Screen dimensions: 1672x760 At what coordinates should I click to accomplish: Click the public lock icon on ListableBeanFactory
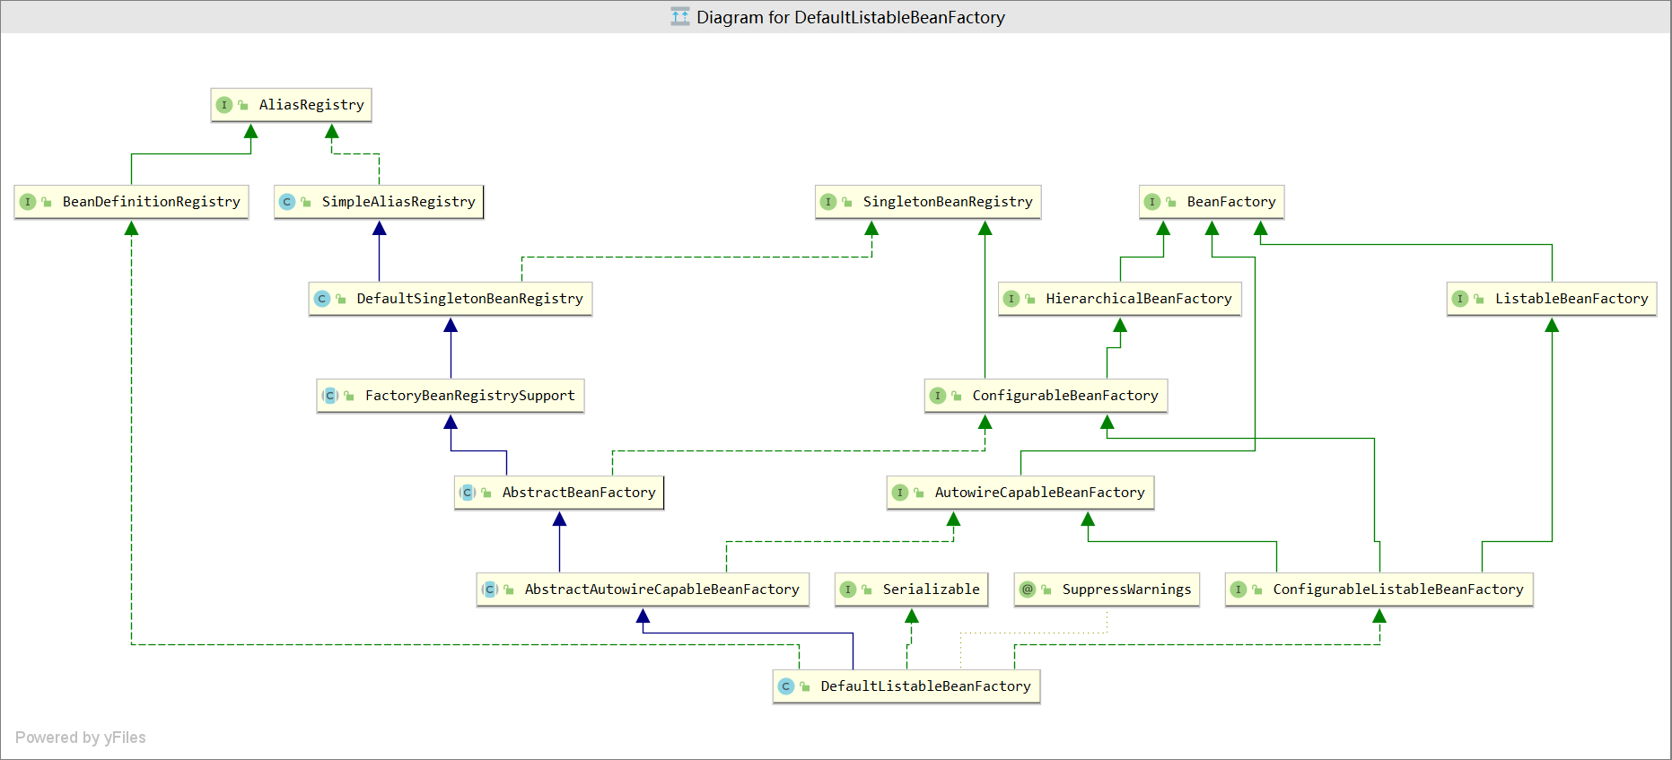[1479, 299]
